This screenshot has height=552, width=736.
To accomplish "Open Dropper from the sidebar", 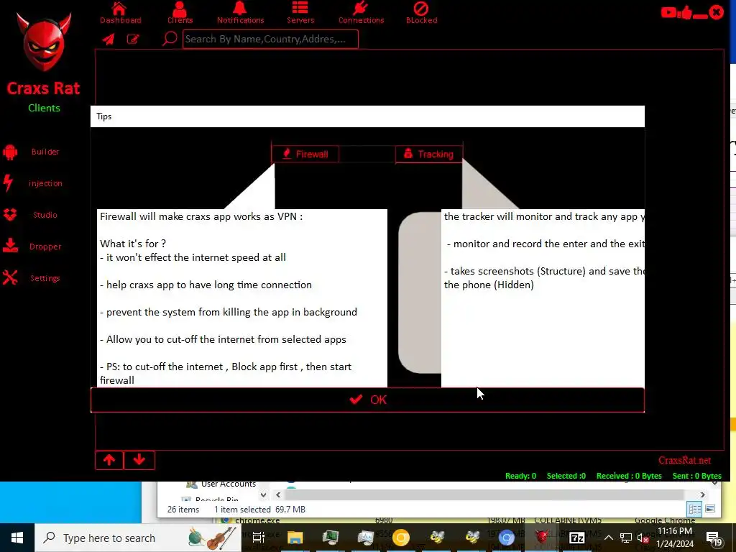I will [33, 246].
